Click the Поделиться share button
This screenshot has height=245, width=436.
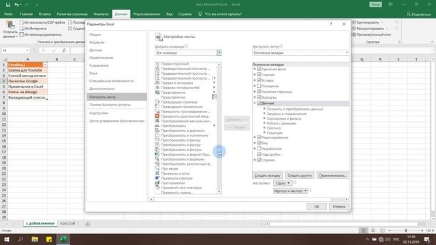(418, 14)
